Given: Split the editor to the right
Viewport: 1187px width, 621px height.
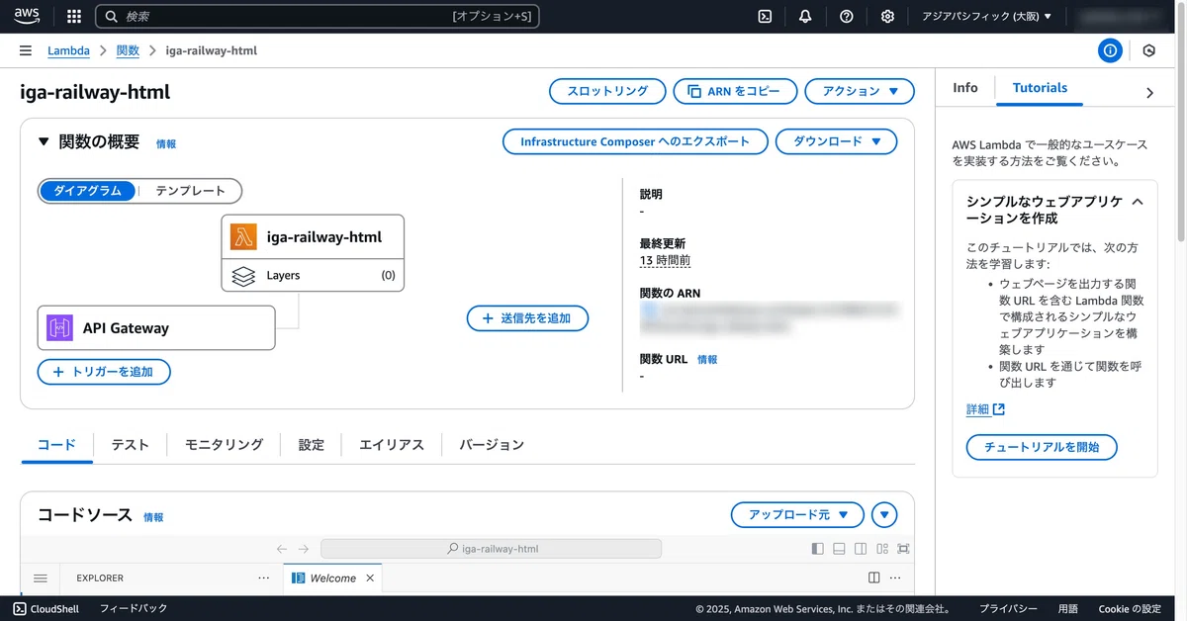Looking at the screenshot, I should [x=874, y=577].
